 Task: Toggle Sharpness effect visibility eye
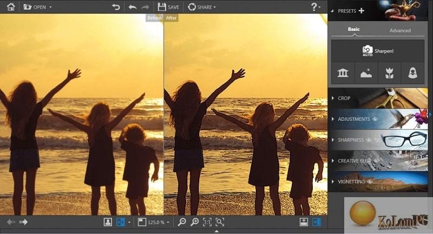tap(369, 140)
